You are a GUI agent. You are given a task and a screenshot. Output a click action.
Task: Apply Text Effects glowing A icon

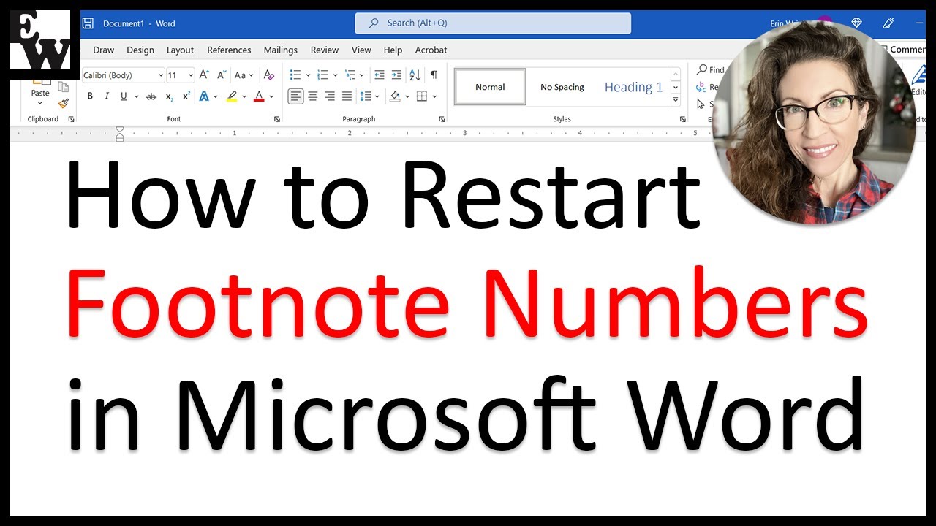click(x=204, y=96)
